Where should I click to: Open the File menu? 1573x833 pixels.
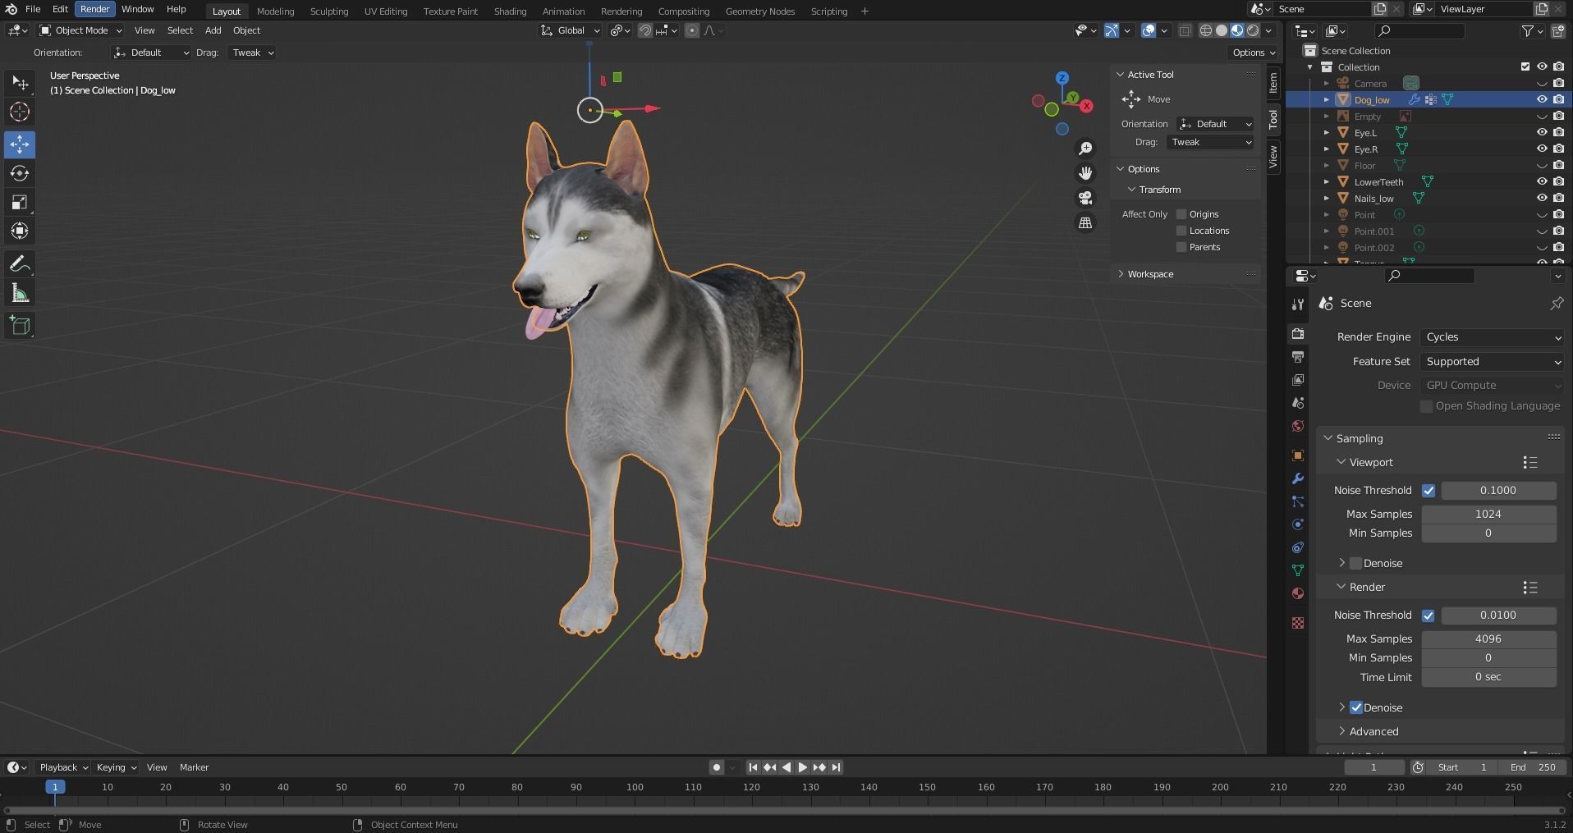tap(33, 9)
